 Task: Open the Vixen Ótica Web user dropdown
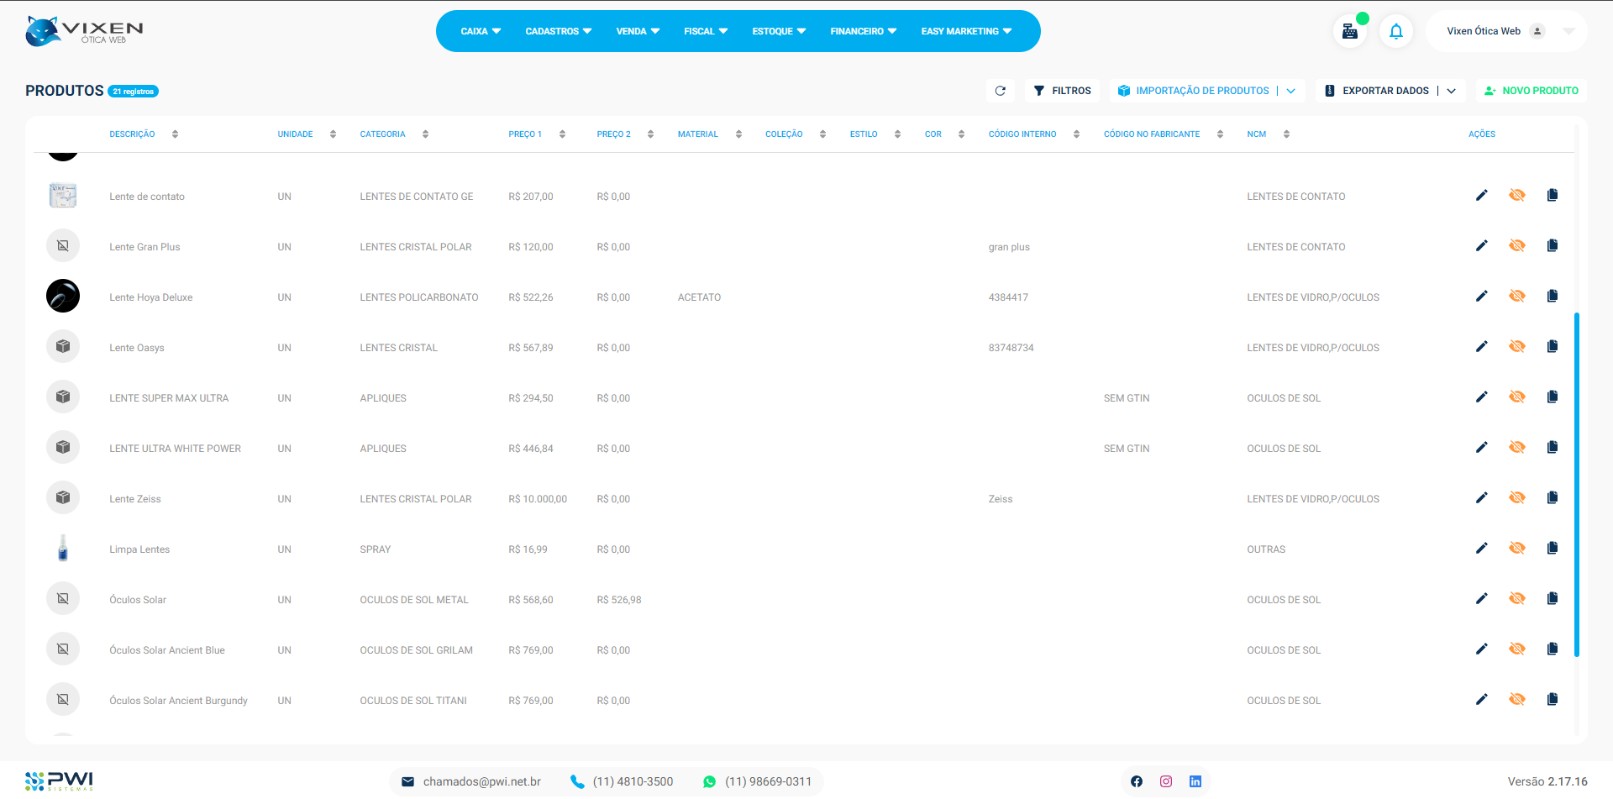(1568, 31)
